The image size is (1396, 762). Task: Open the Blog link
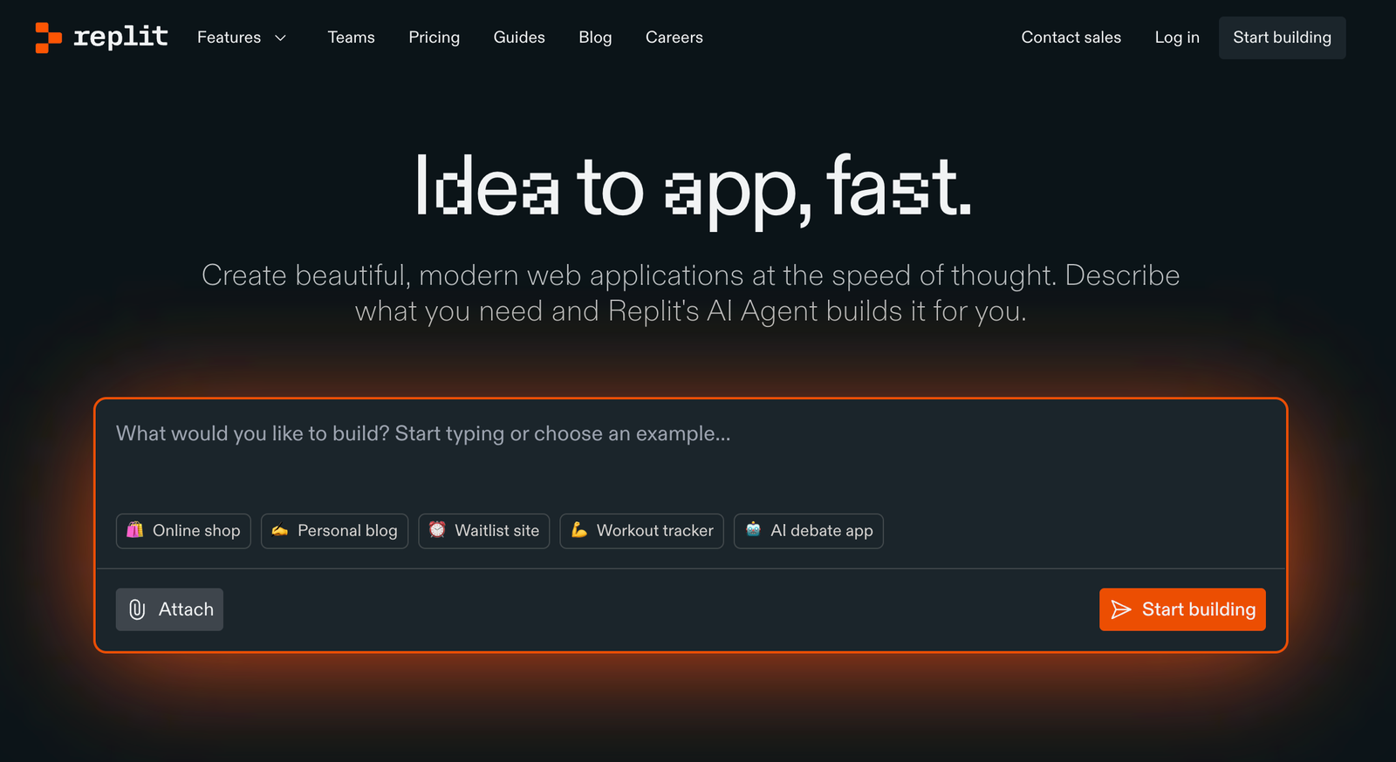point(595,37)
